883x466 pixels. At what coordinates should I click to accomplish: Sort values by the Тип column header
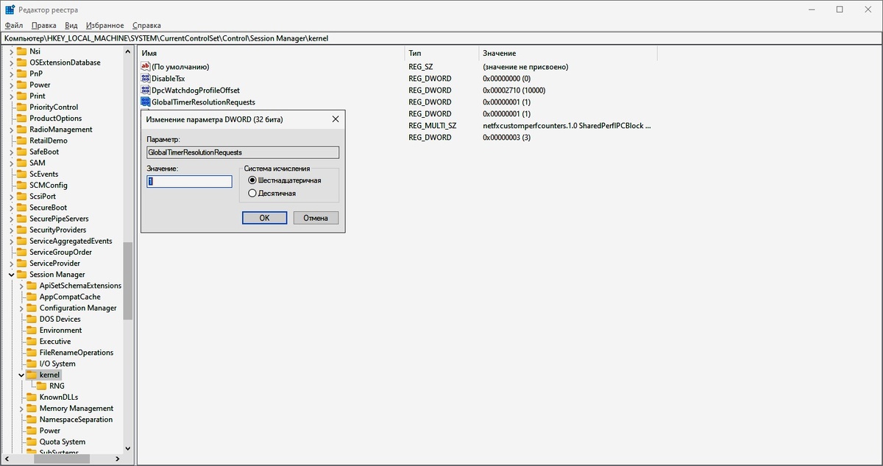pos(441,53)
